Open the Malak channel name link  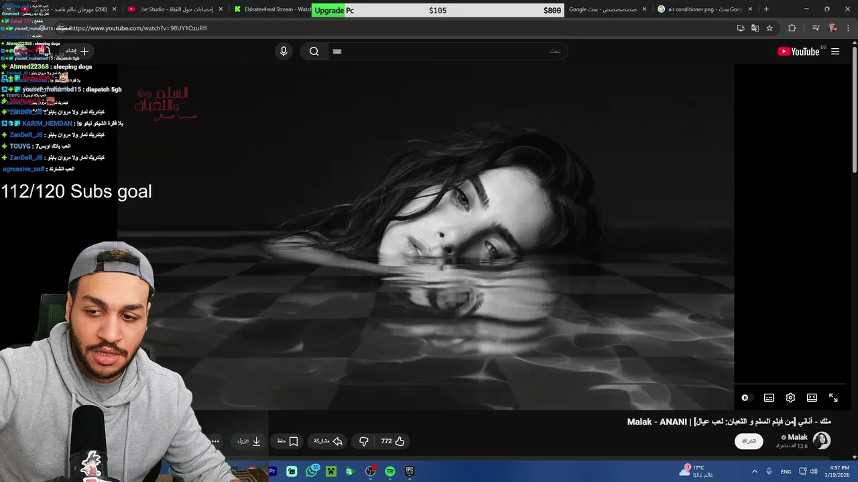tap(797, 437)
